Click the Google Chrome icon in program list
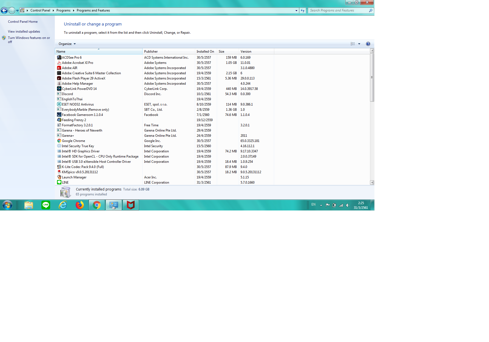Screen dimensions: 489x342 (59, 141)
